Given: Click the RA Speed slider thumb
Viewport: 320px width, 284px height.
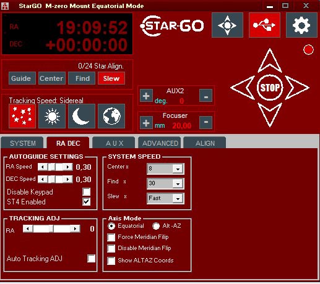Looking at the screenshot, I should click(x=52, y=167).
